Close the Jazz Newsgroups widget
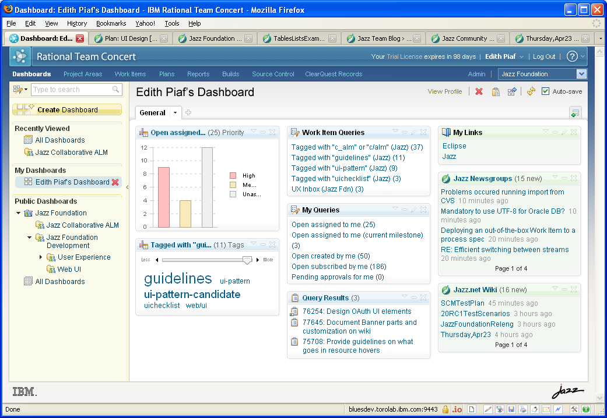The height and width of the screenshot is (418, 607). pyautogui.click(x=574, y=178)
